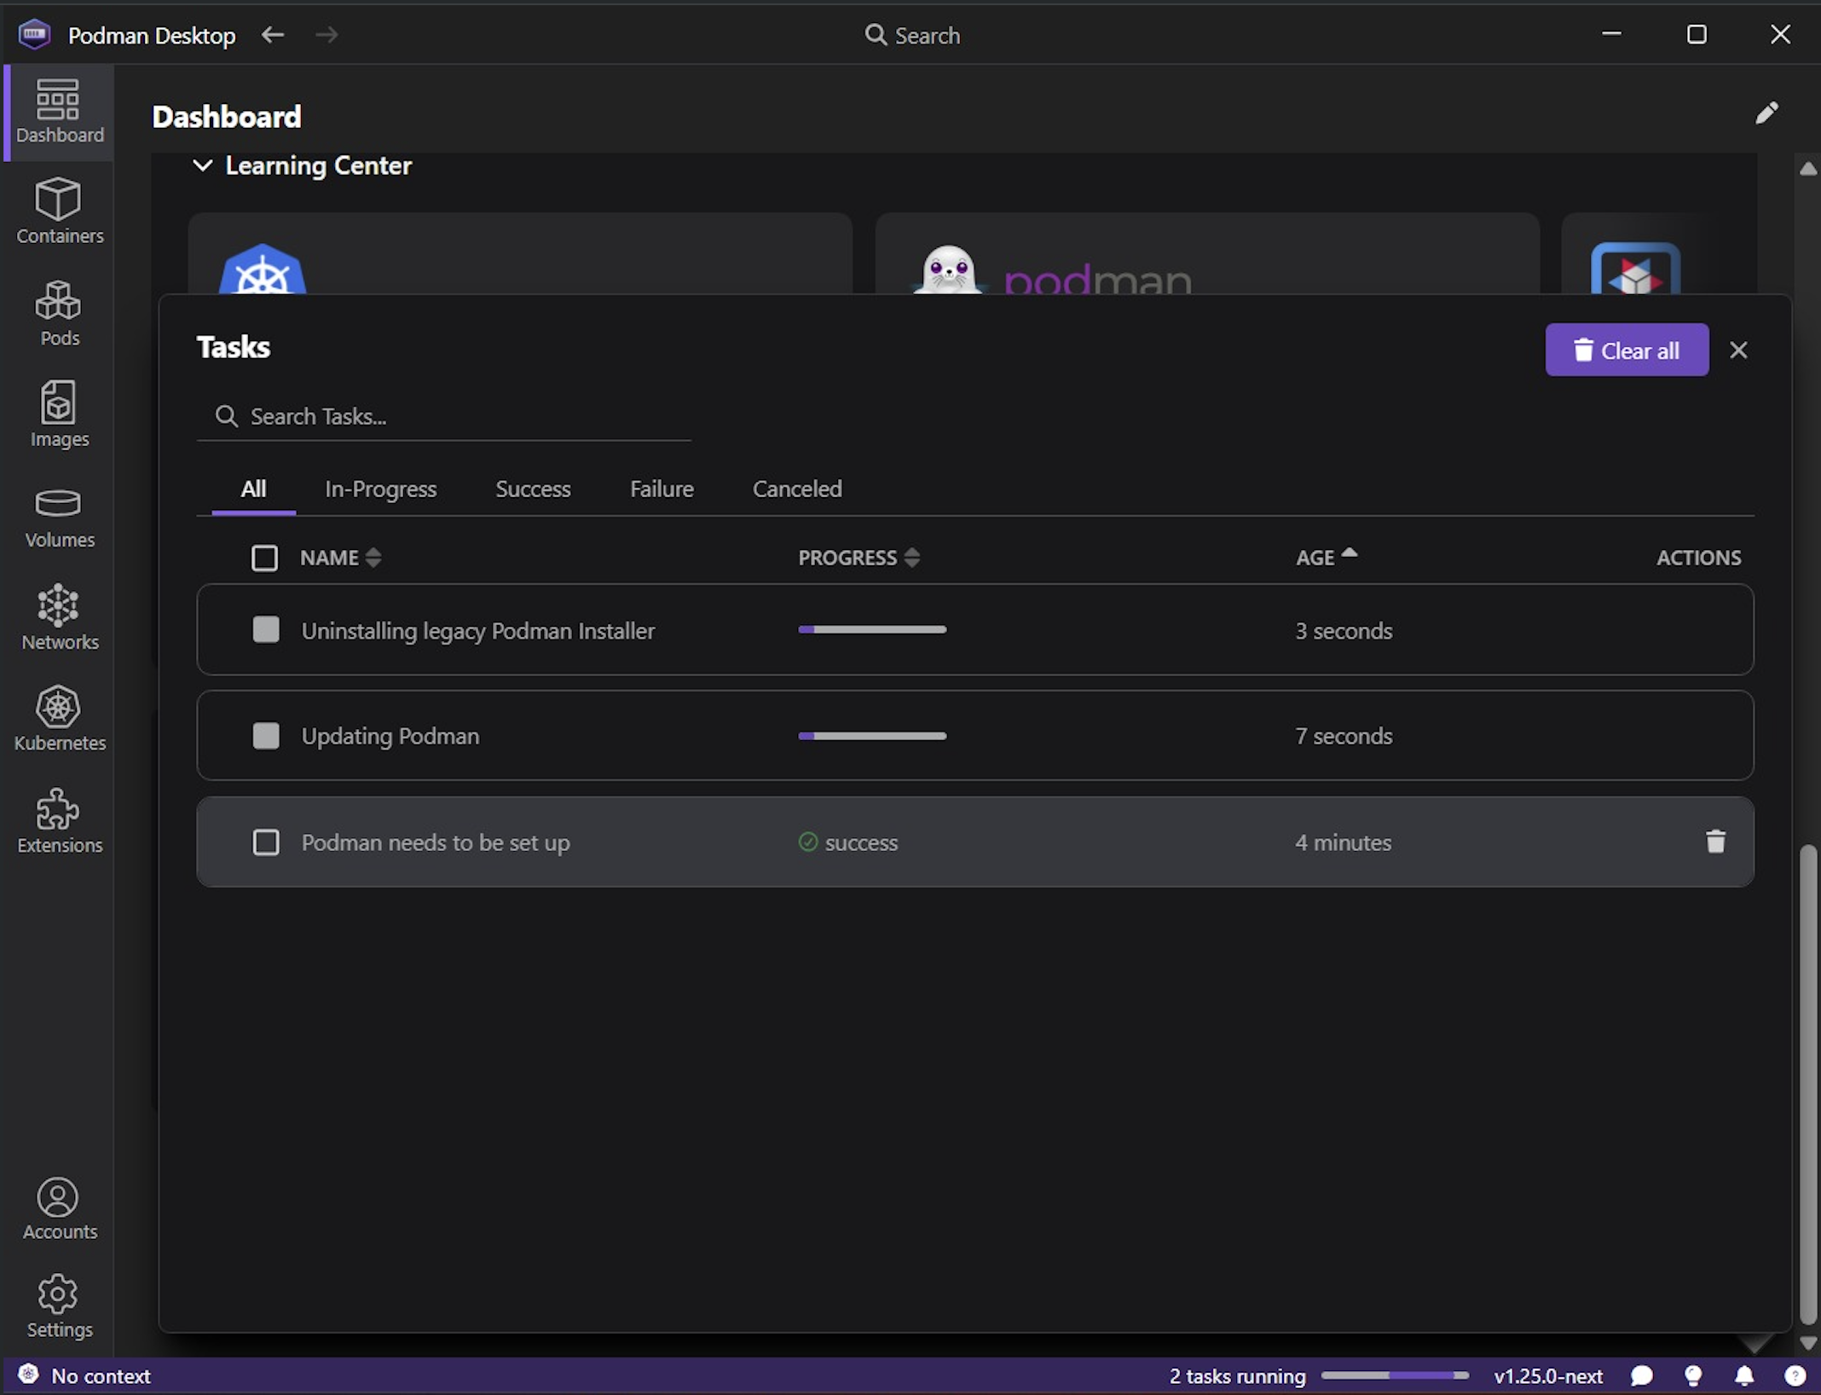Toggle the select-all tasks checkbox

[264, 558]
